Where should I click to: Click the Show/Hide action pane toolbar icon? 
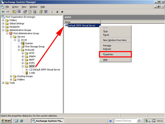tap(46, 12)
